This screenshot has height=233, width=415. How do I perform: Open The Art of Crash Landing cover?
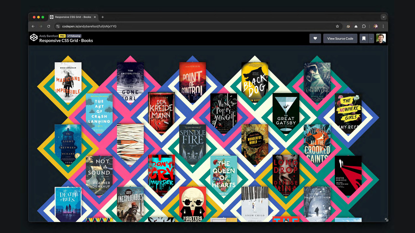(x=99, y=113)
